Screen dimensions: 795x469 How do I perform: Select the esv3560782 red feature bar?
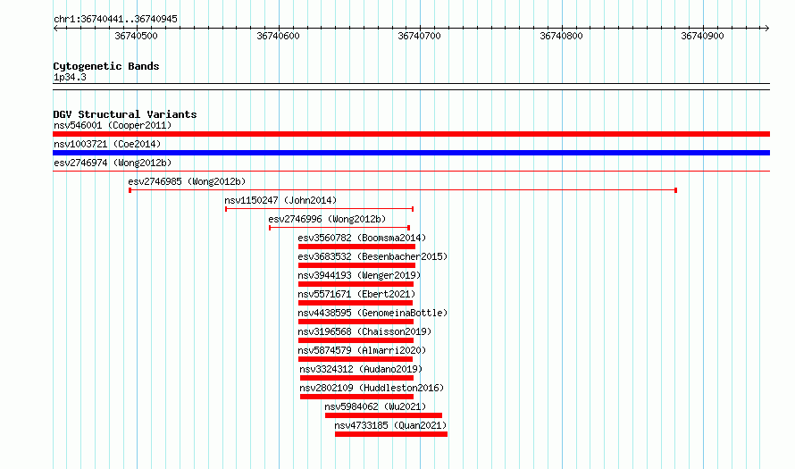pyautogui.click(x=356, y=247)
